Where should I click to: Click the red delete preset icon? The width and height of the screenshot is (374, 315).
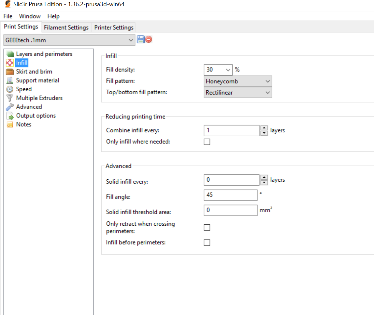point(149,39)
